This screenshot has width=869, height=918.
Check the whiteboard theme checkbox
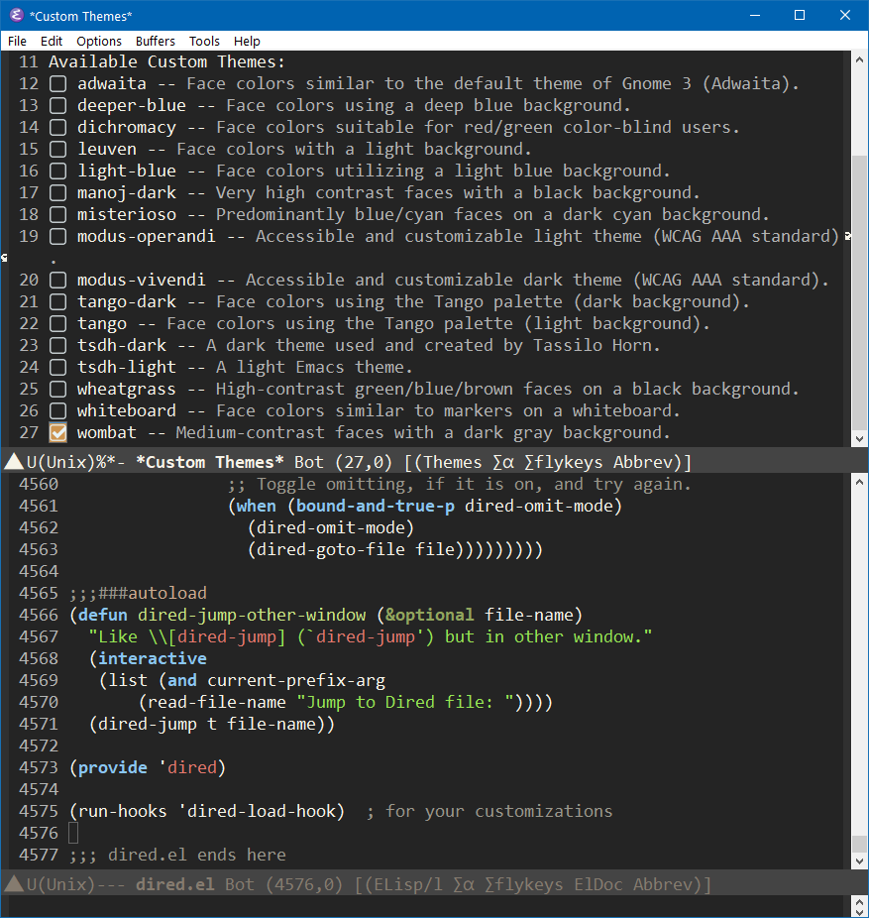pos(57,411)
